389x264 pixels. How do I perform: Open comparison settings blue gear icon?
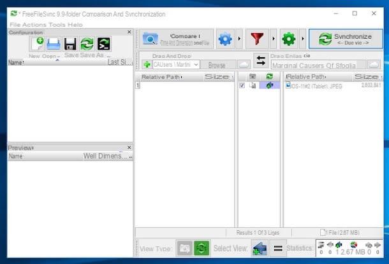click(225, 39)
